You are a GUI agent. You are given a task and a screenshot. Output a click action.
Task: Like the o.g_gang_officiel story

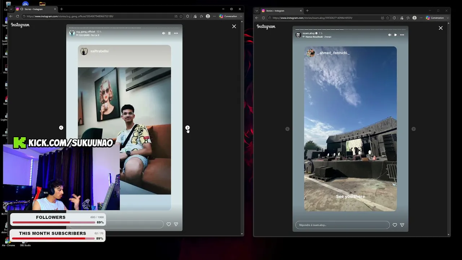169,224
